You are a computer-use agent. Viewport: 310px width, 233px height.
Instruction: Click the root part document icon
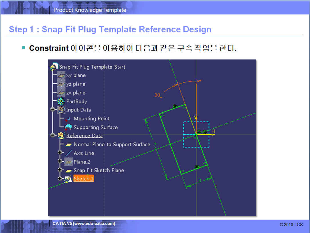click(54, 67)
